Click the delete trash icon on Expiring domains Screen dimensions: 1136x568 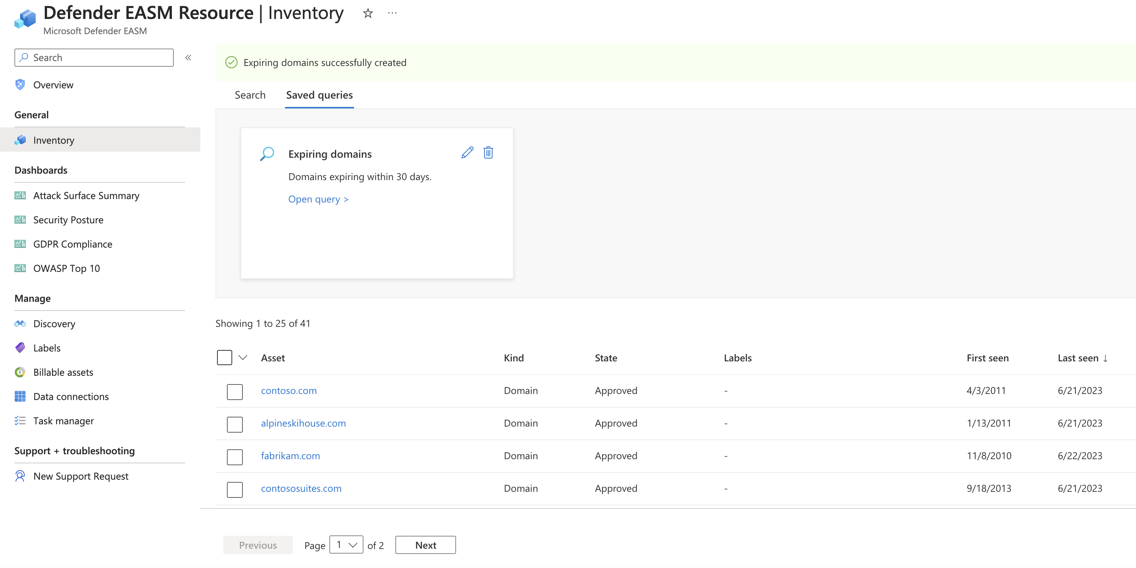click(488, 153)
